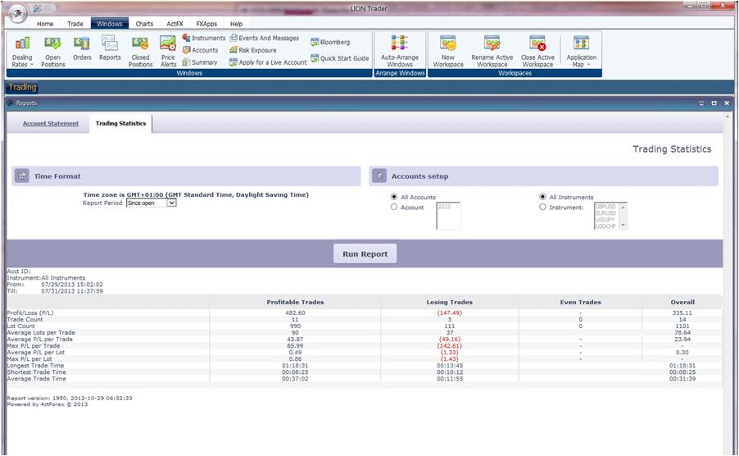Click the Accounts setup section icon

pyautogui.click(x=379, y=176)
